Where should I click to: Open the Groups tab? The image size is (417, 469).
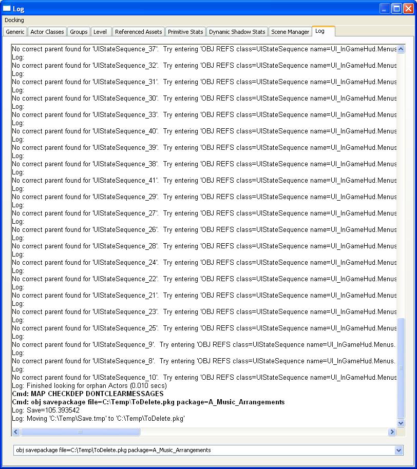[79, 32]
